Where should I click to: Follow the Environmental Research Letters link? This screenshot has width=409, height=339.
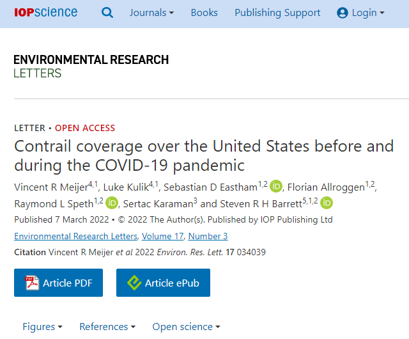point(75,236)
